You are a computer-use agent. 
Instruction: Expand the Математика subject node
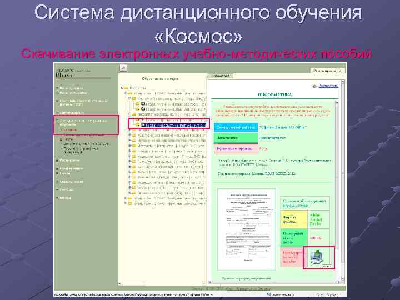(130, 146)
